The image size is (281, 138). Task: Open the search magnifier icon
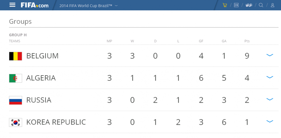(x=261, y=5)
